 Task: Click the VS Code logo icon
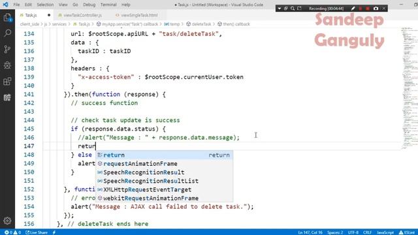(5, 5)
